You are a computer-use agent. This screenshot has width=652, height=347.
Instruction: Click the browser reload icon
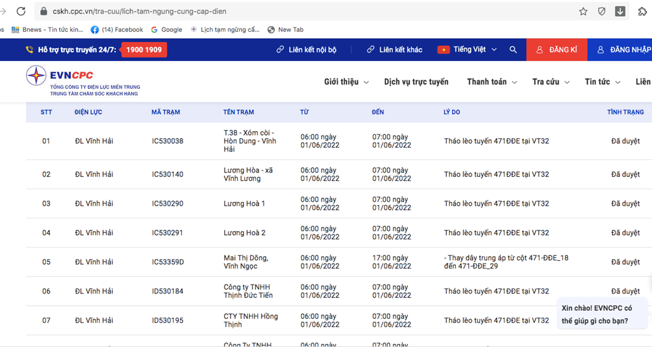click(21, 11)
